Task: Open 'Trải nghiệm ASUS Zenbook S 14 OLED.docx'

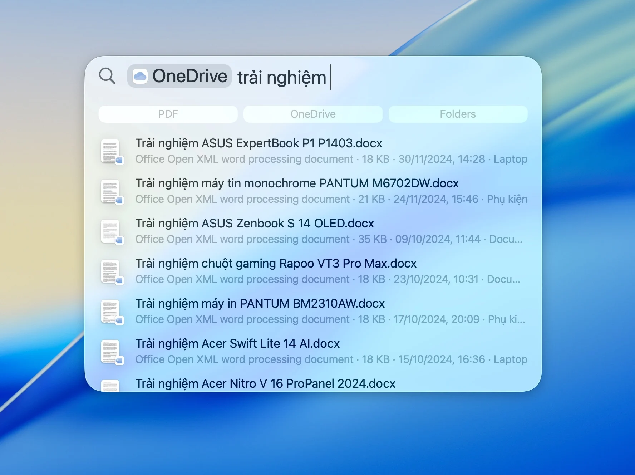Action: click(255, 224)
